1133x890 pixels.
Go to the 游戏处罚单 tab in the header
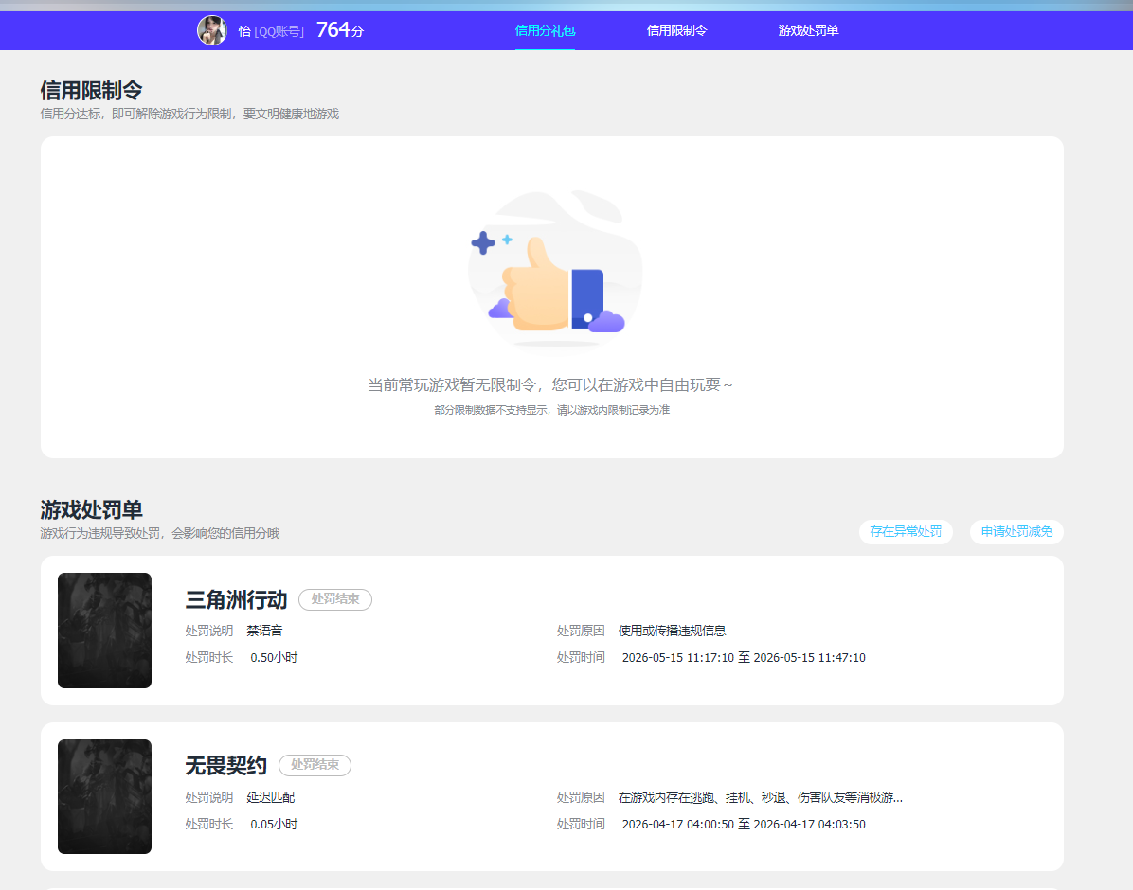808,30
